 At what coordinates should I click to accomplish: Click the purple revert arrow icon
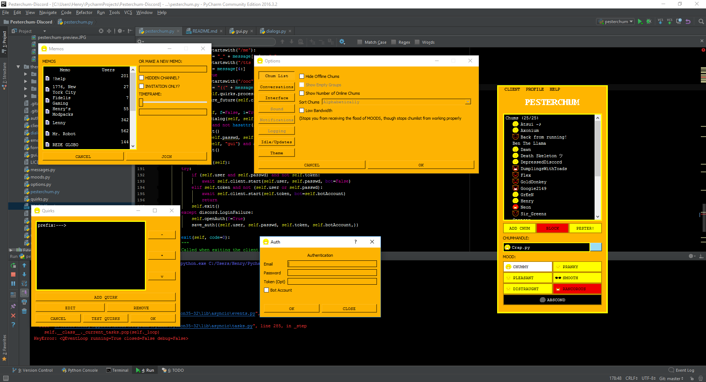[688, 21]
